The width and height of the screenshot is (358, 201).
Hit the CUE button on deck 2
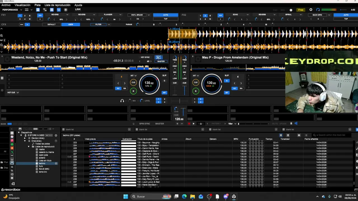196,82
